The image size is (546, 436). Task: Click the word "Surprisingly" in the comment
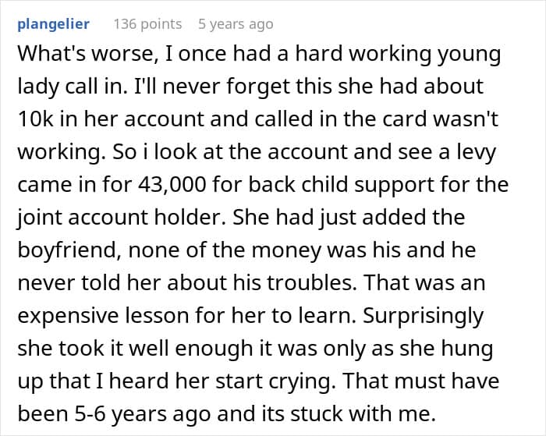coord(423,316)
